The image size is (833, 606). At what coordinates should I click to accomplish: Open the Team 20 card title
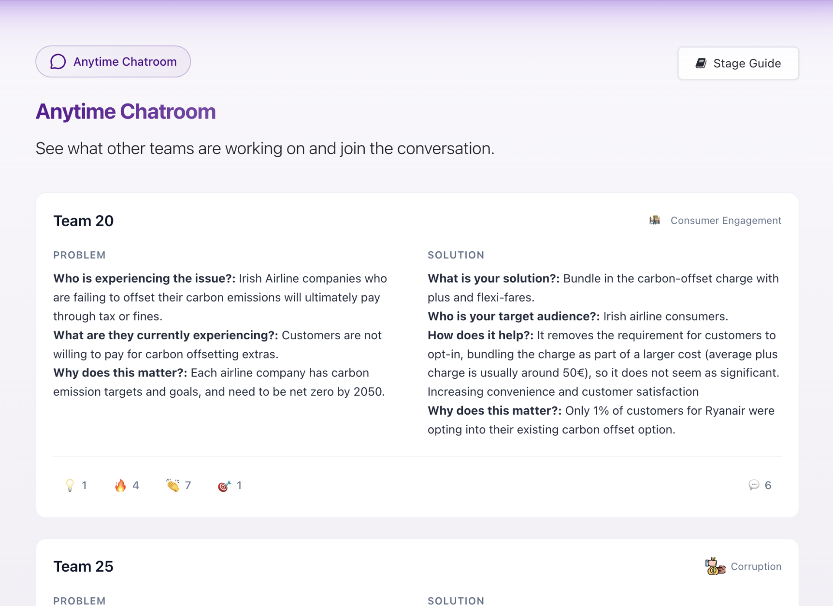coord(83,221)
